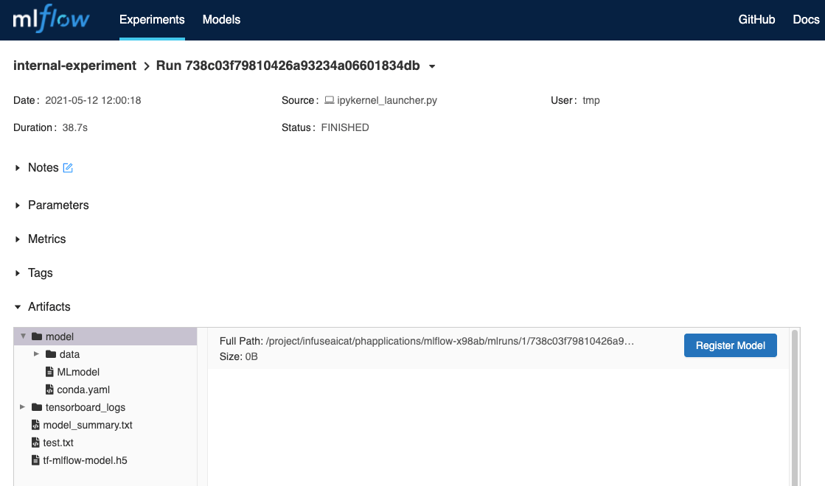Collapse the Artifacts section
Viewport: 825px width, 486px height.
(x=18, y=307)
